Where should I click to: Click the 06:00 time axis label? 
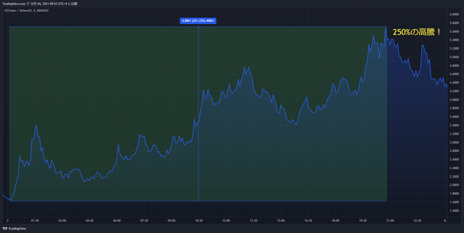pos(117,221)
